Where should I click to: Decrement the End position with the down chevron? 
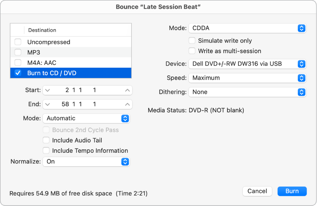click(x=47, y=104)
